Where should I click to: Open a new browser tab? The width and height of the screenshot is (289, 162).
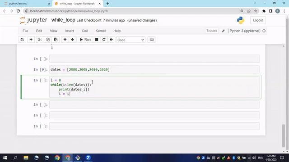coord(107,4)
